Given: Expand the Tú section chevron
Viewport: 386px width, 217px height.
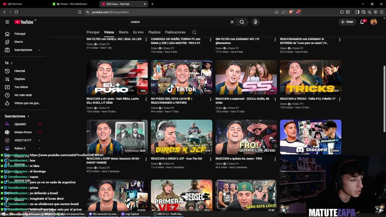Looking at the screenshot, I should 11,63.
